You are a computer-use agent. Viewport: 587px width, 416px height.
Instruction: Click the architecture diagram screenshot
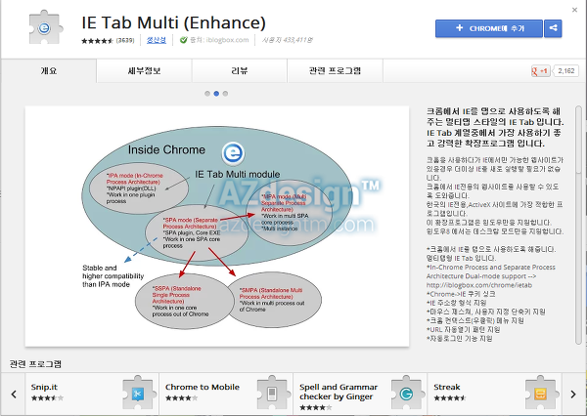point(217,227)
